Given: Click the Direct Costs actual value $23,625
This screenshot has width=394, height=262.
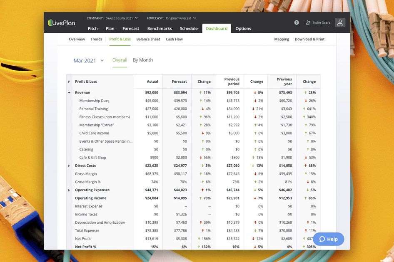Looking at the screenshot, I should 152,166.
